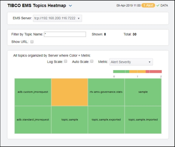
Task: Open the 1 Alert badge
Action: [148, 5]
